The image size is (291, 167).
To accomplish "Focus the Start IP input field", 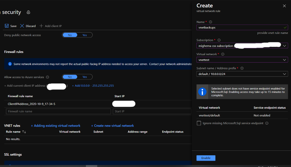I will tap(152, 111).
